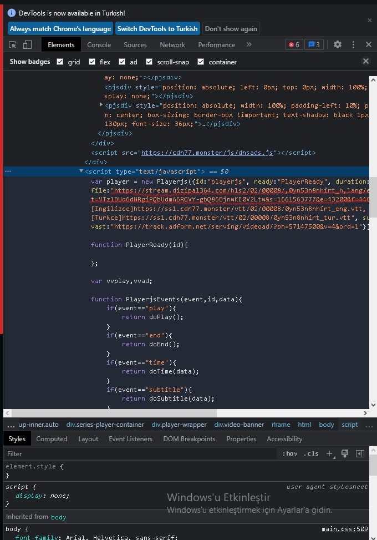Viewport: 377px width, 540px height.
Task: Toggle the rendering emulations paintbrush icon
Action: tap(345, 453)
